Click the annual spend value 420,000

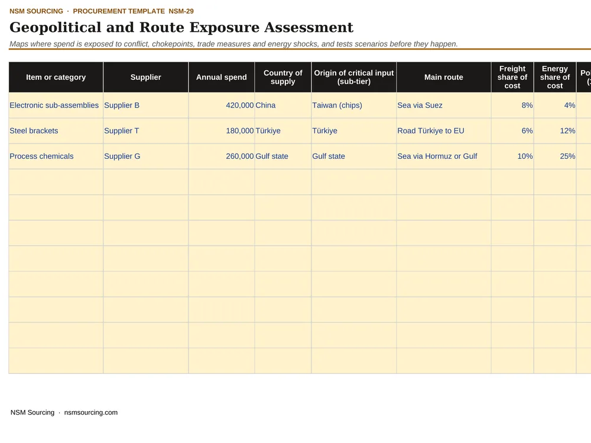(222, 106)
